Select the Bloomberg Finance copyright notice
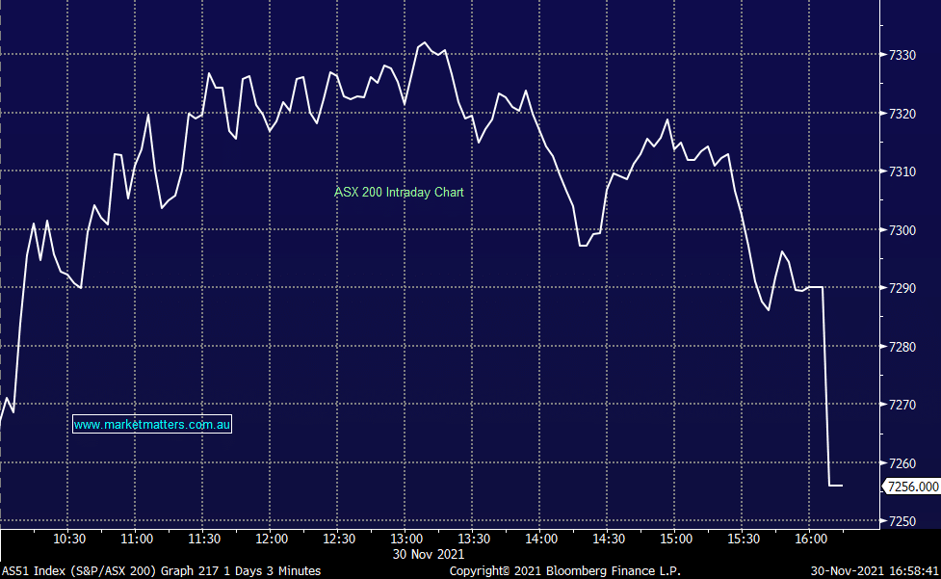Viewport: 941px width, 579px height. pos(564,571)
